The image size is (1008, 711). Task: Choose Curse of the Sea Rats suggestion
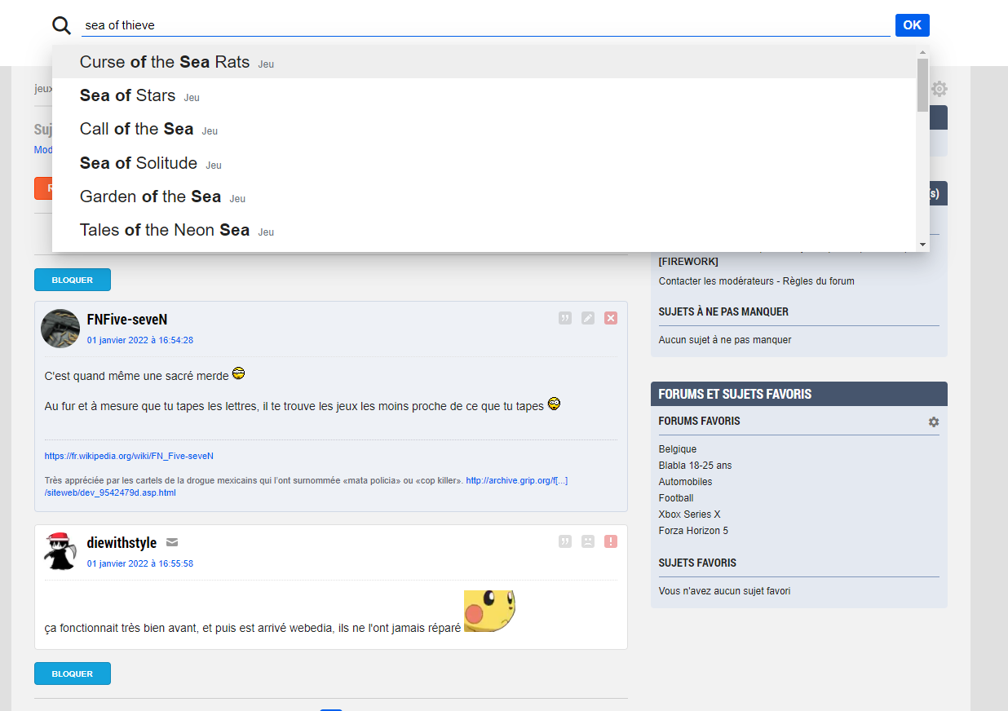(x=165, y=62)
